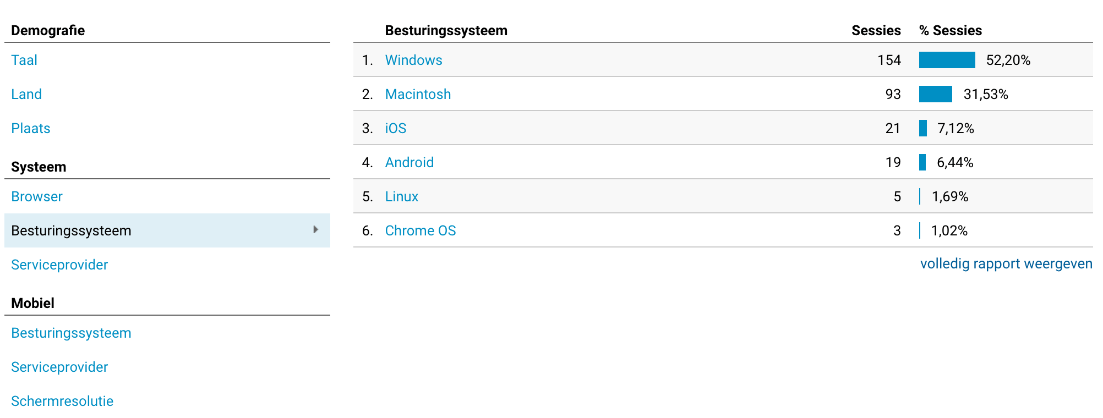This screenshot has width=1103, height=418.
Task: Open the iOS row link
Action: coord(395,128)
